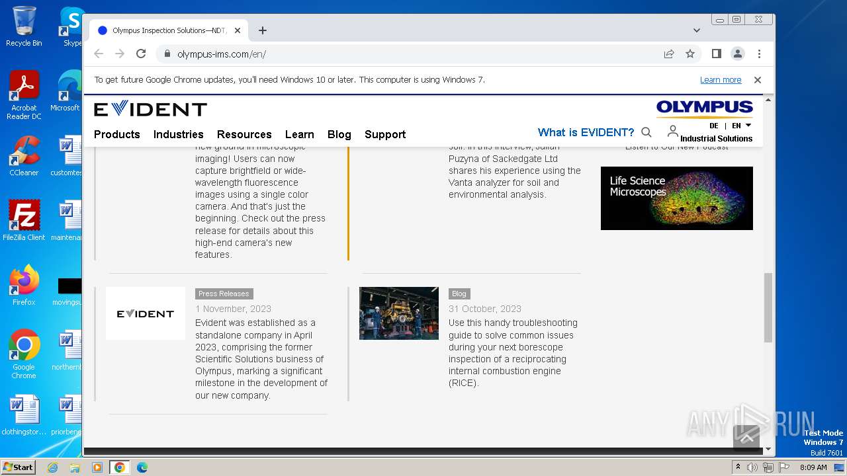Click the 1 November, 2023 date
847x476 pixels.
(233, 309)
